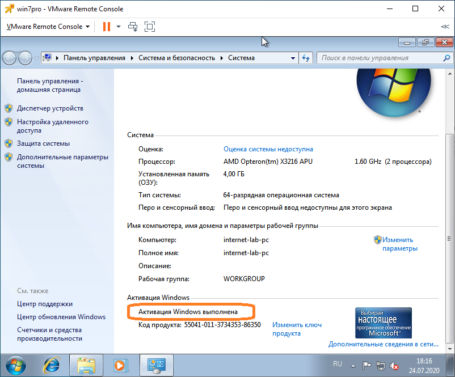Click the Windows logo image
This screenshot has width=455, height=377.
point(394,93)
